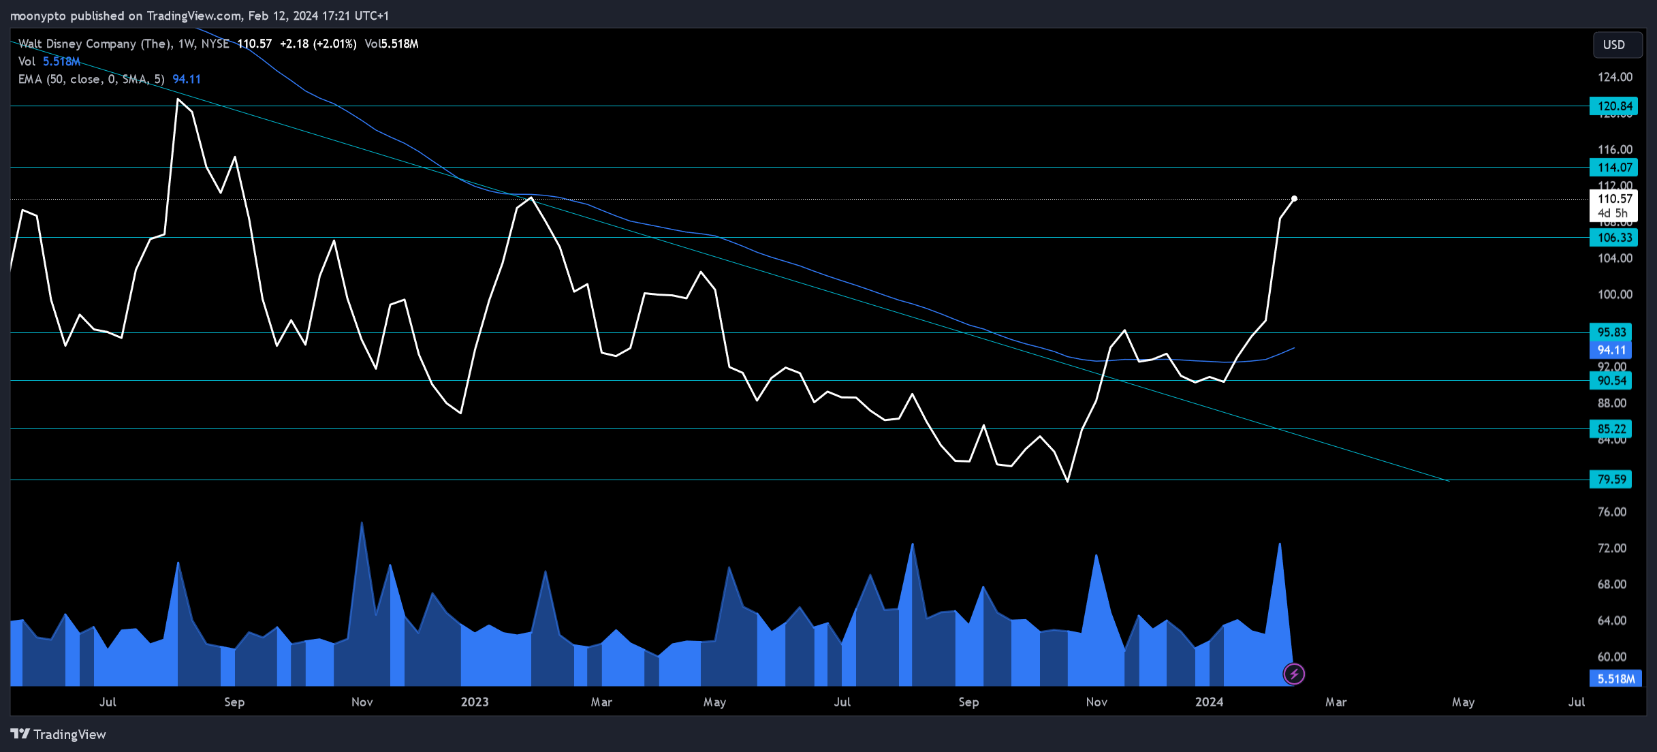The width and height of the screenshot is (1657, 752).
Task: Click the Nov label before 2023 on time axis
Action: tap(362, 702)
